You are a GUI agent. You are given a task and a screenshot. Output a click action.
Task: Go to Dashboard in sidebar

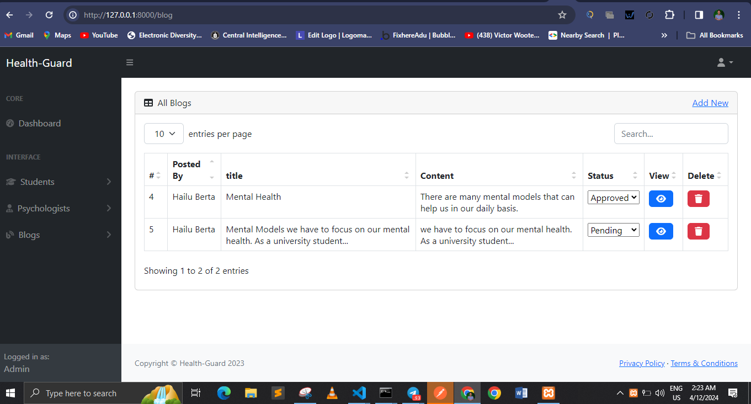coord(39,123)
